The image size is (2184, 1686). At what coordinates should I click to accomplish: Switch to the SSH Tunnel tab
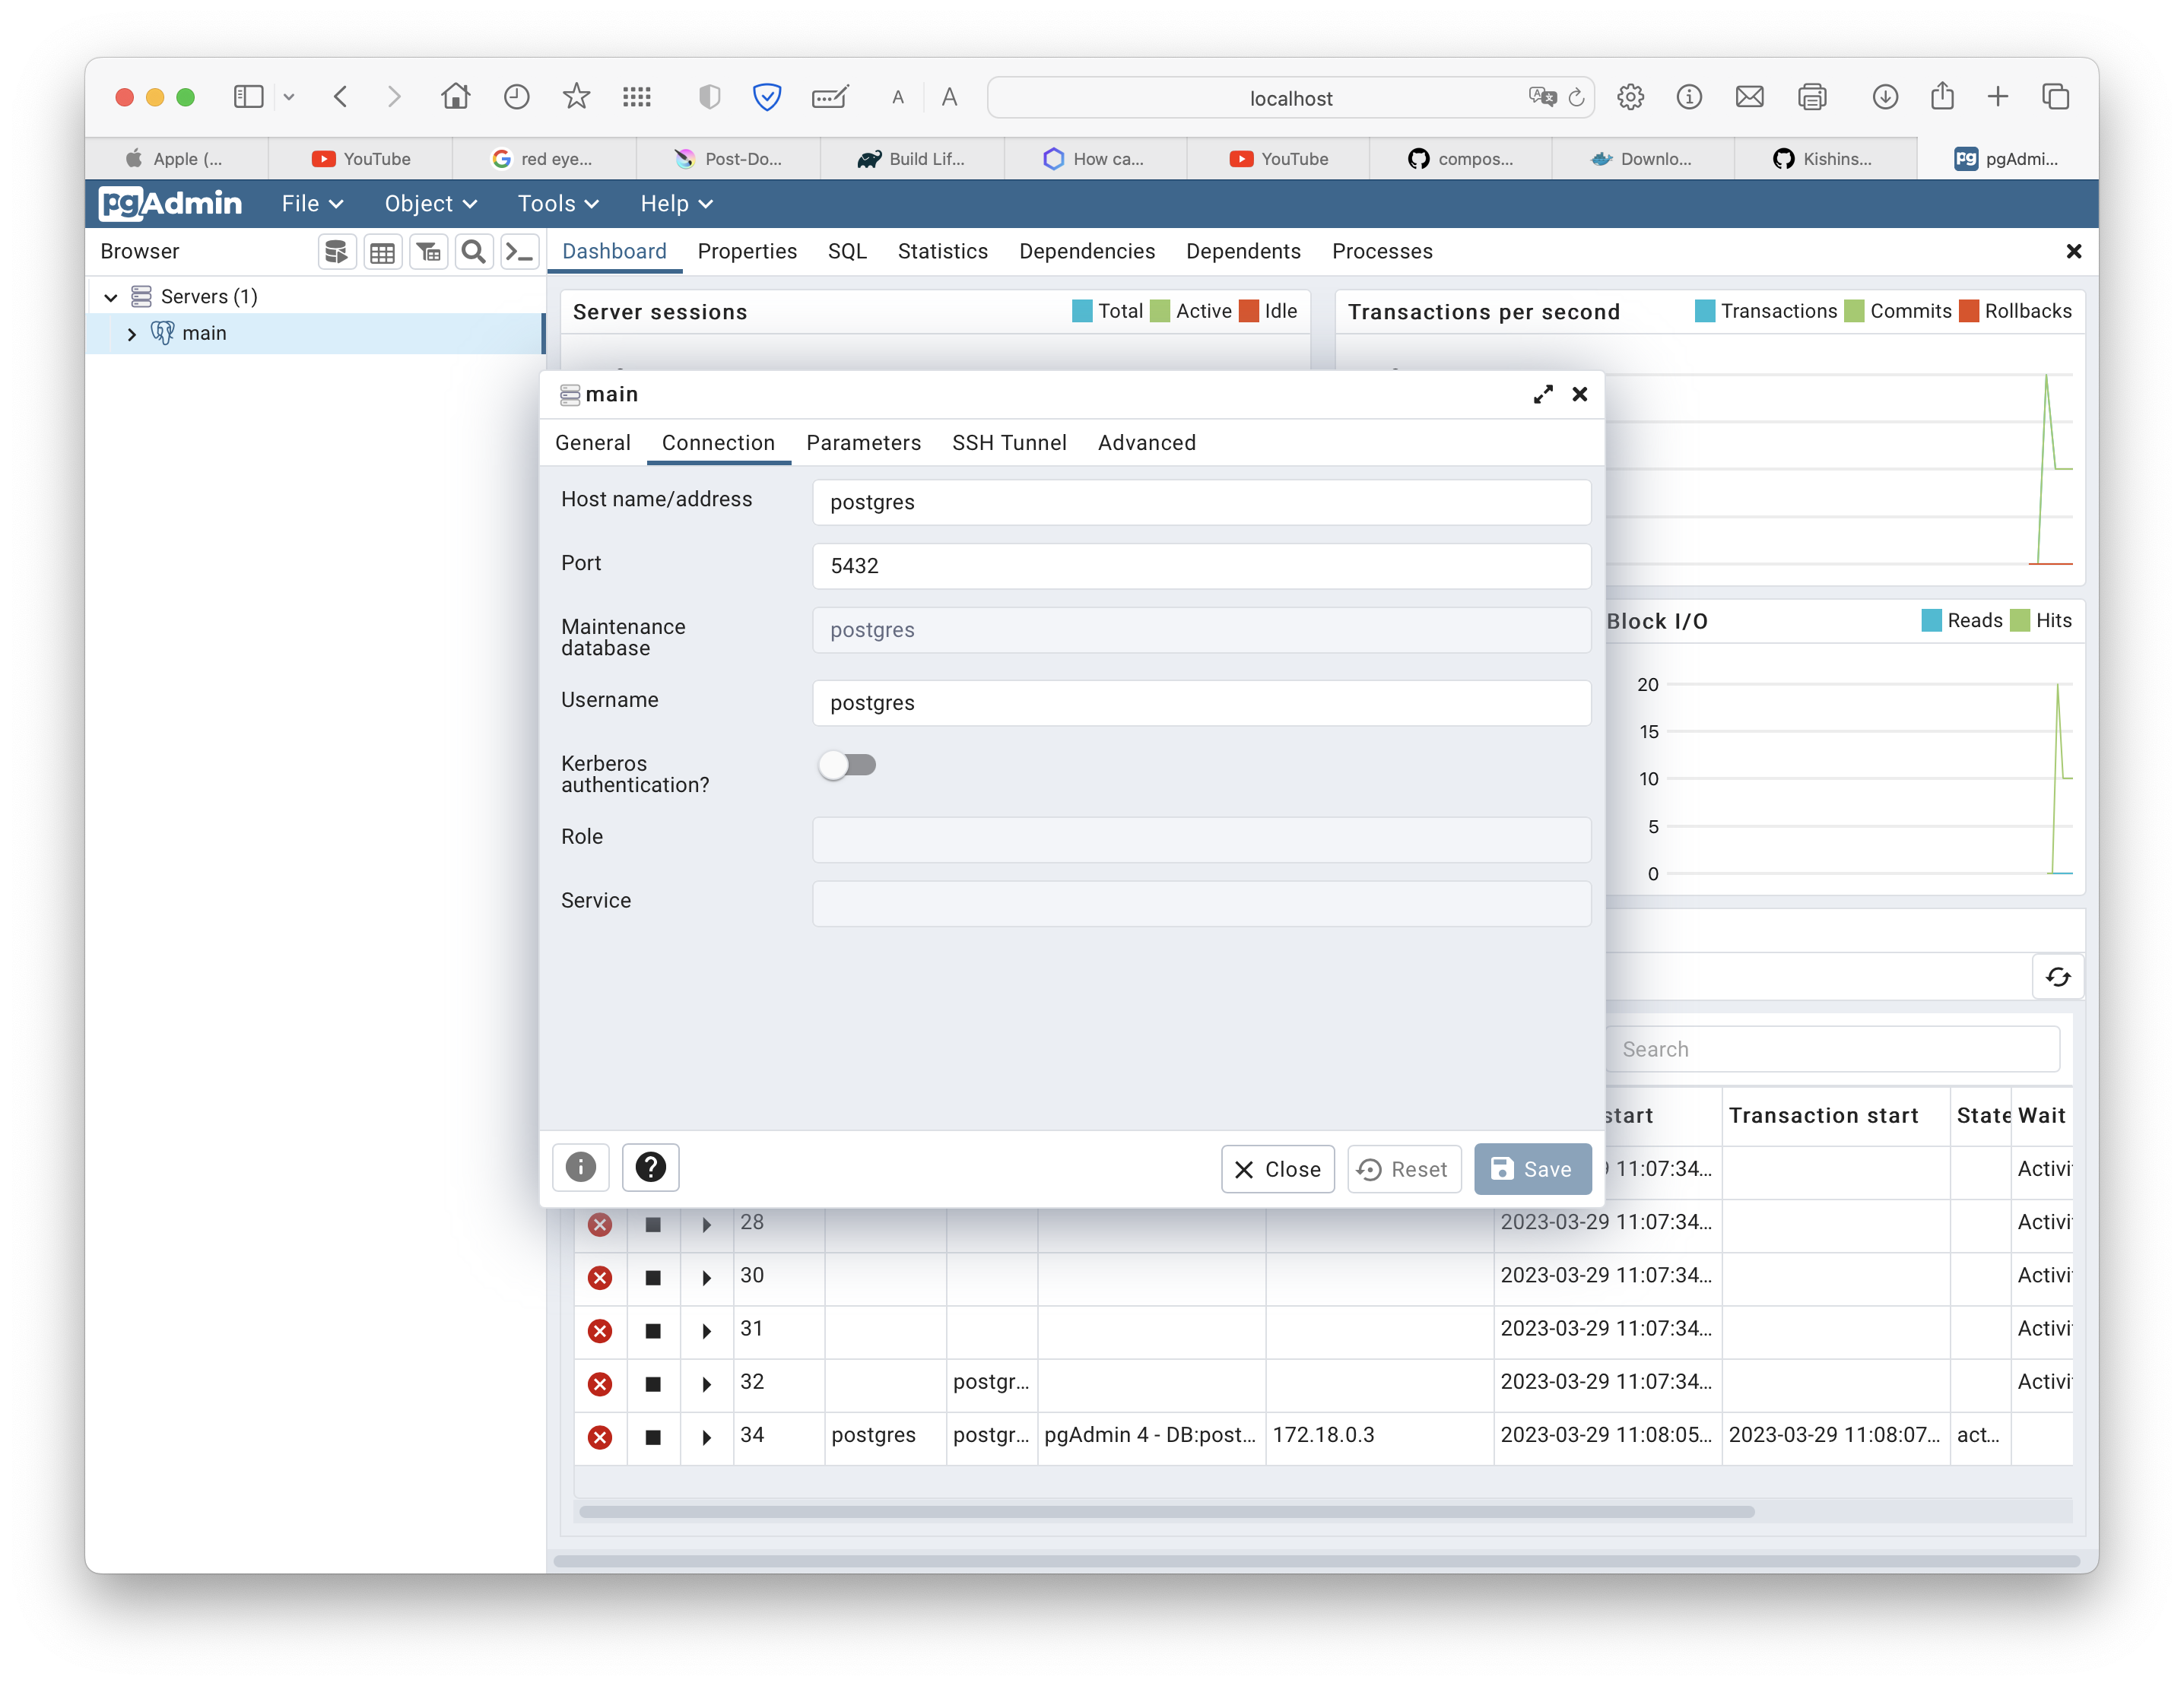point(1008,442)
